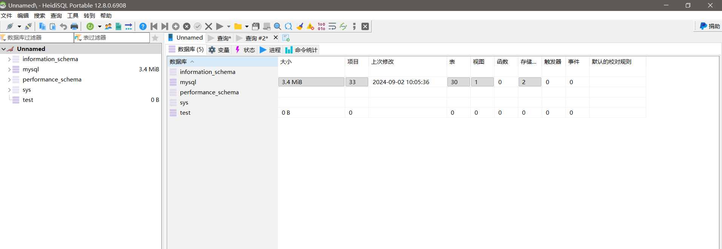Click the black X square toolbar icon

click(365, 26)
